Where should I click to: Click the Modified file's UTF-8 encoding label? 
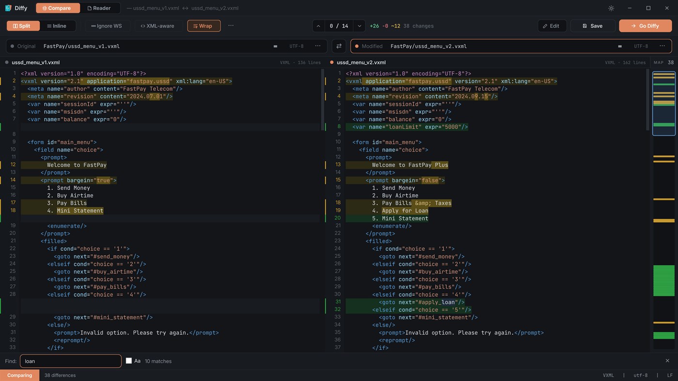coord(641,46)
